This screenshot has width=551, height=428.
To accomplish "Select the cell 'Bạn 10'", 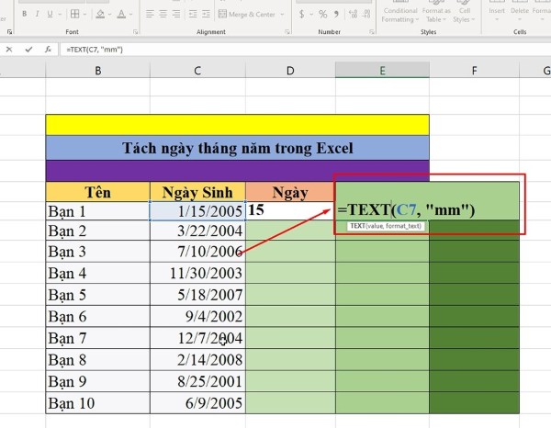I will 97,402.
